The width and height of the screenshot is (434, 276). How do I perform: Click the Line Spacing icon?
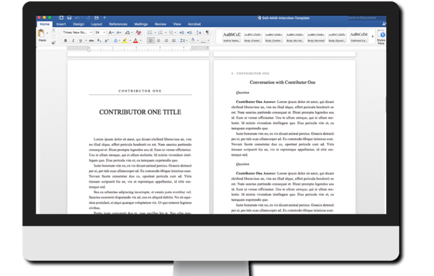pyautogui.click(x=182, y=40)
